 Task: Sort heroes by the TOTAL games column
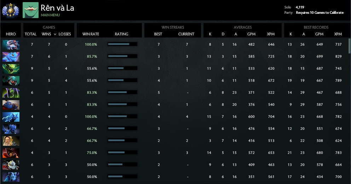tap(30, 34)
